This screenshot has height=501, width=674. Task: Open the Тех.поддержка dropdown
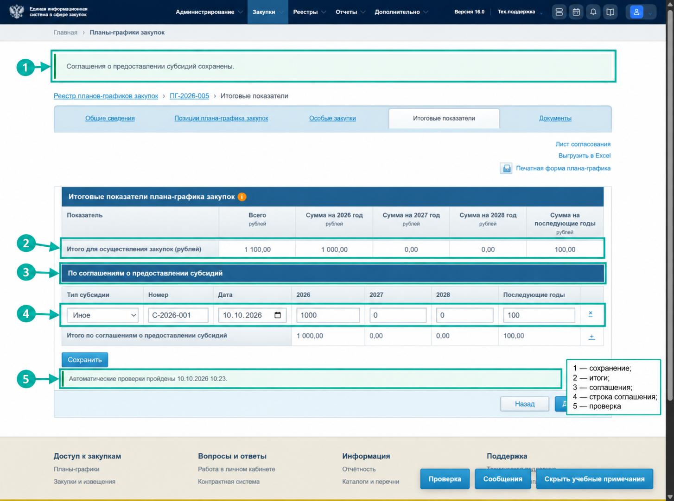click(x=520, y=12)
